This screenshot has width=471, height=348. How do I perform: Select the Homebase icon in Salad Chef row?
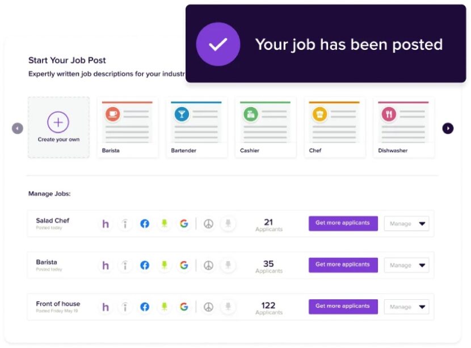tap(106, 223)
